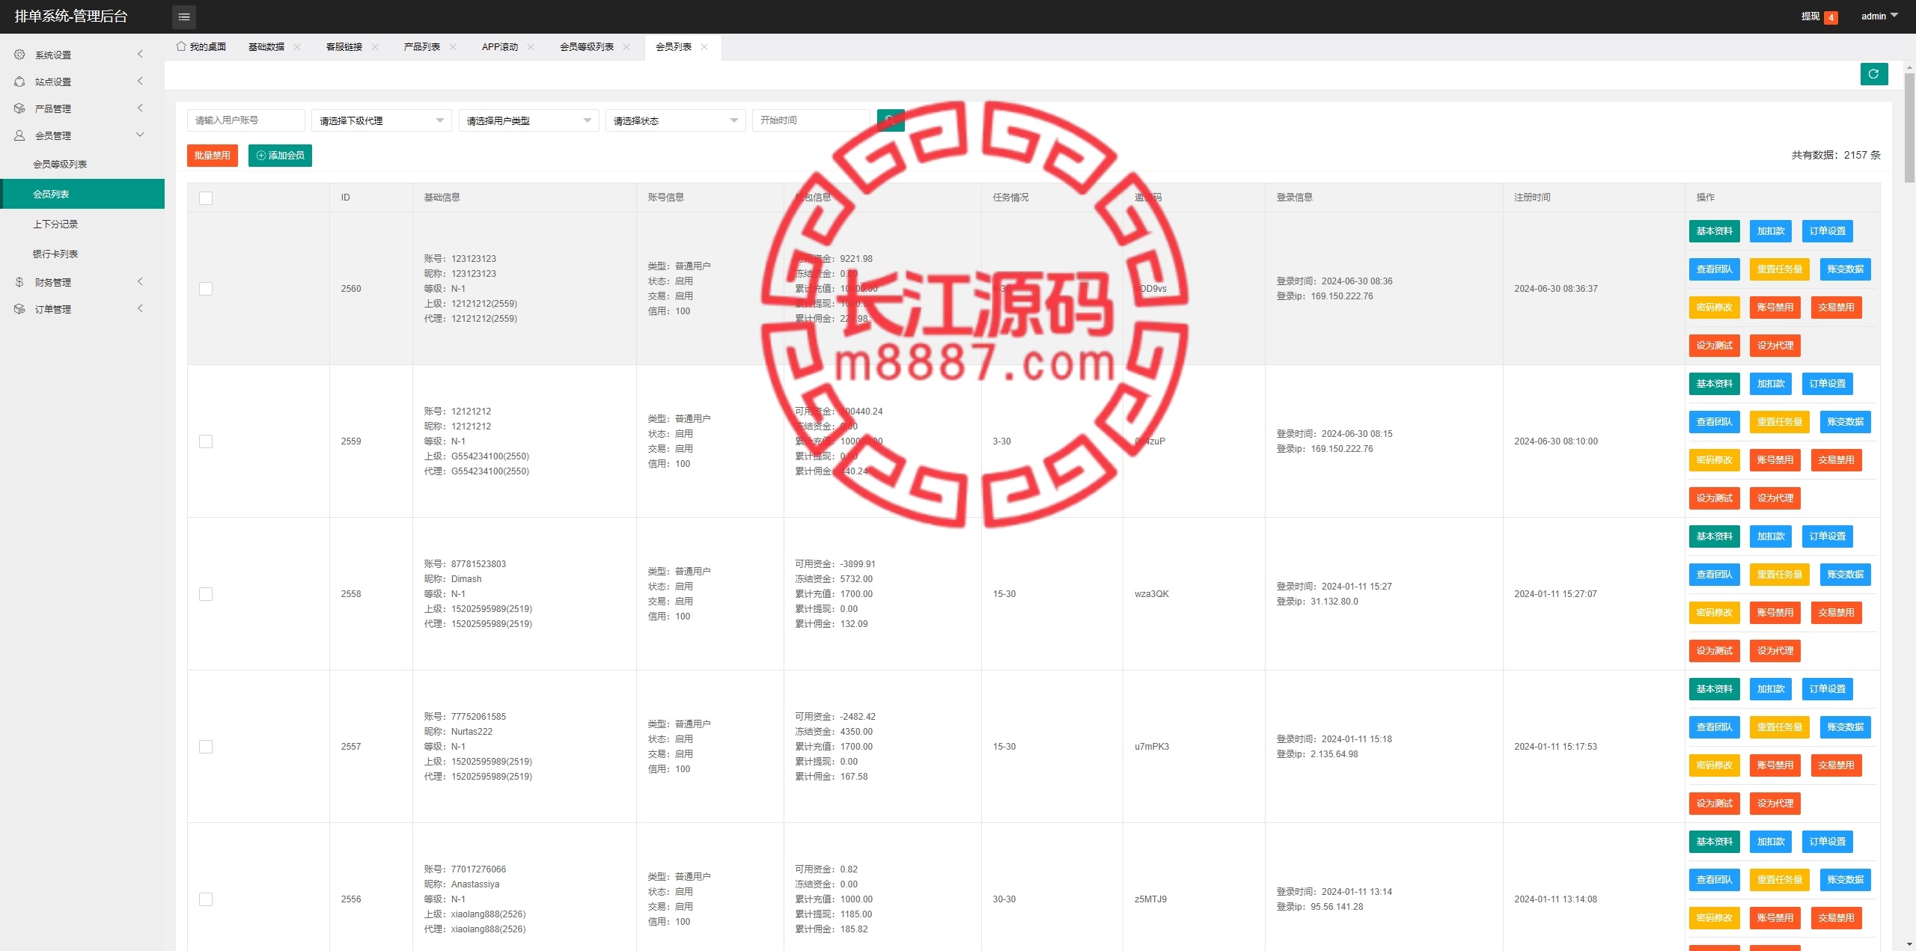Image resolution: width=1916 pixels, height=951 pixels.
Task: Click 基本资料 for member 2560
Action: click(1715, 231)
